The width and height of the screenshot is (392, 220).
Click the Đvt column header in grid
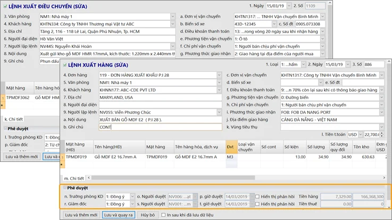[x=231, y=146]
